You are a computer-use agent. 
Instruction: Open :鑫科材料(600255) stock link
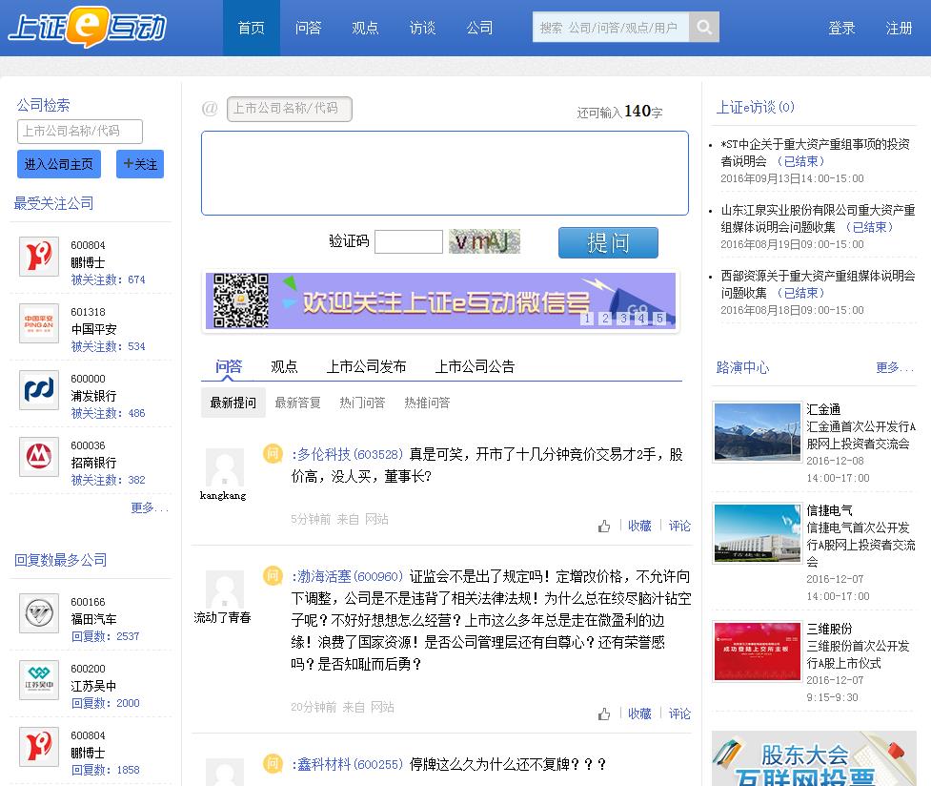(348, 765)
